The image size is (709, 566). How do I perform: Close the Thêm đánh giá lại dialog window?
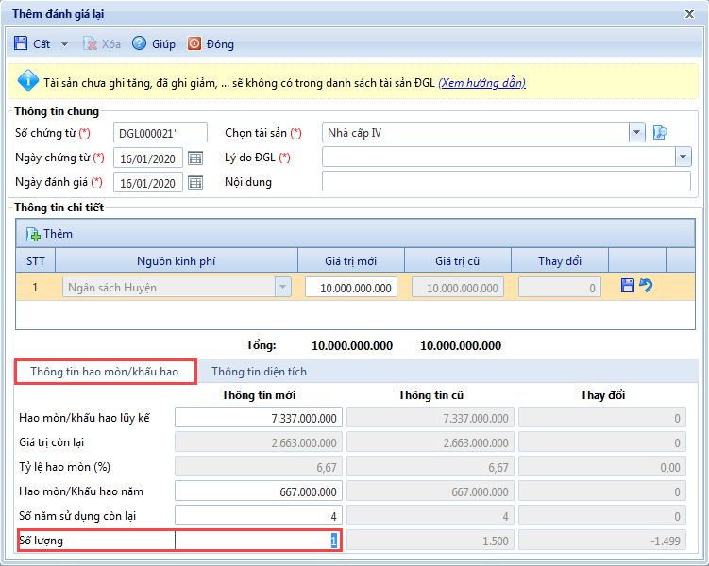click(x=689, y=14)
